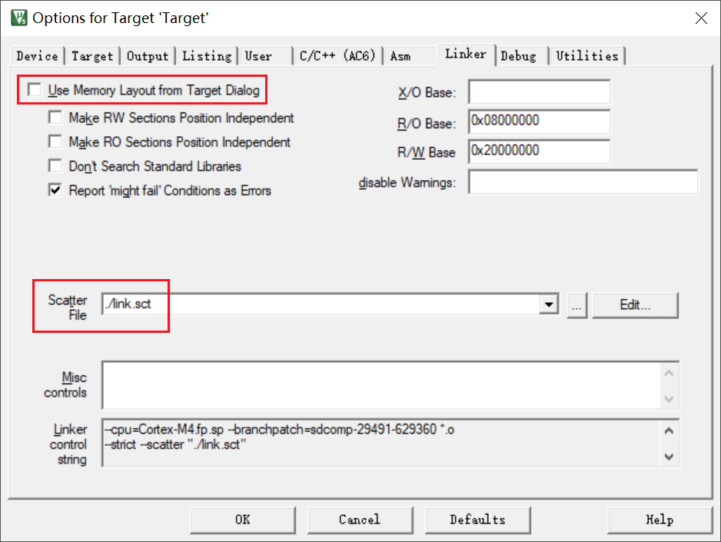The height and width of the screenshot is (542, 721).
Task: Toggle Make RO Sections Position Independent
Action: click(x=55, y=142)
